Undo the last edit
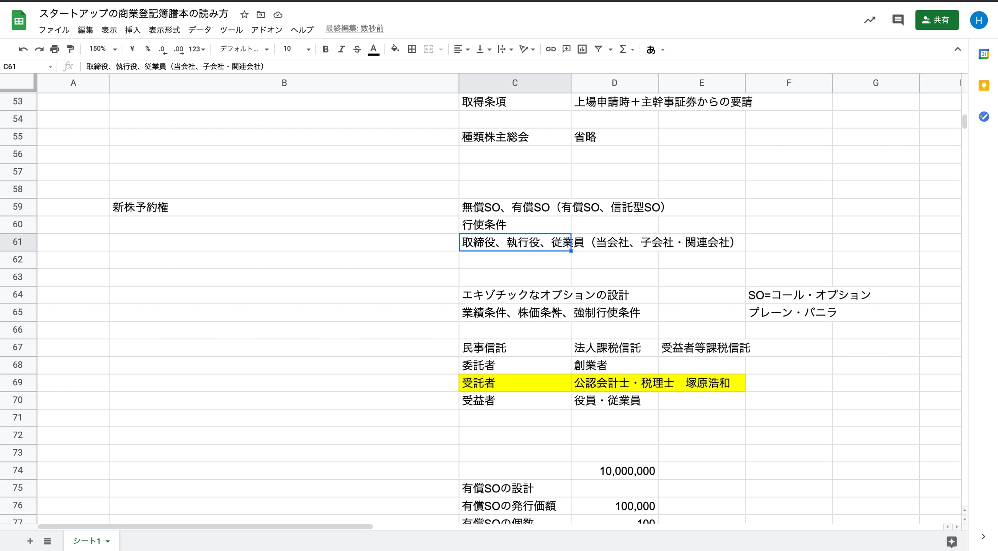 click(23, 49)
